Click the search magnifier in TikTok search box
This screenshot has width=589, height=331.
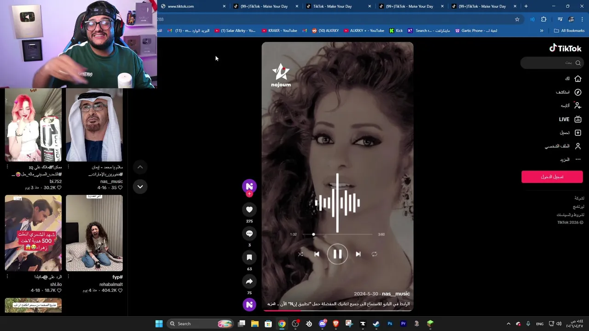click(578, 63)
